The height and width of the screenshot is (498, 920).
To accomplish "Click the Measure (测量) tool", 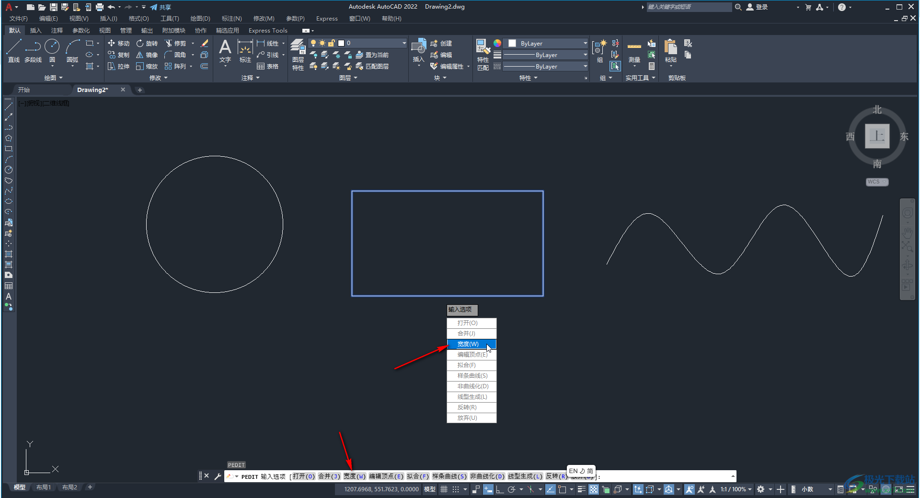I will [634, 51].
